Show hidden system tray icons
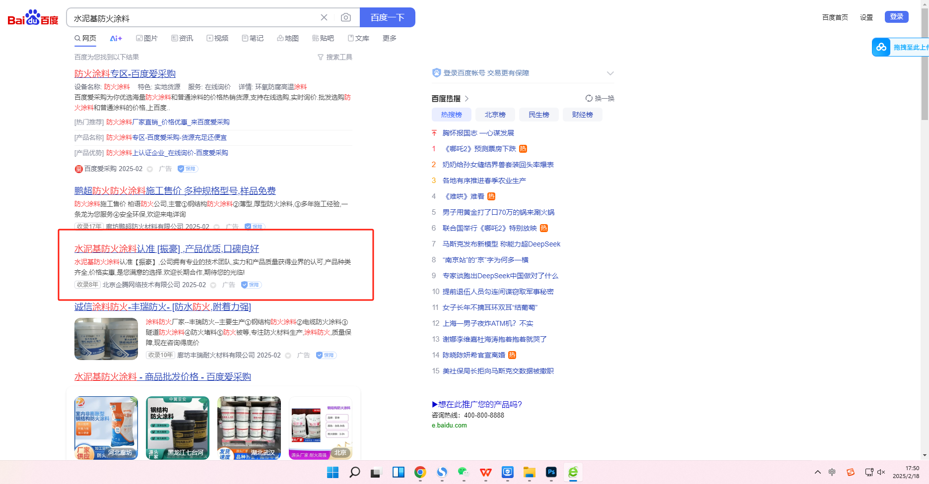The image size is (929, 484). [x=818, y=472]
